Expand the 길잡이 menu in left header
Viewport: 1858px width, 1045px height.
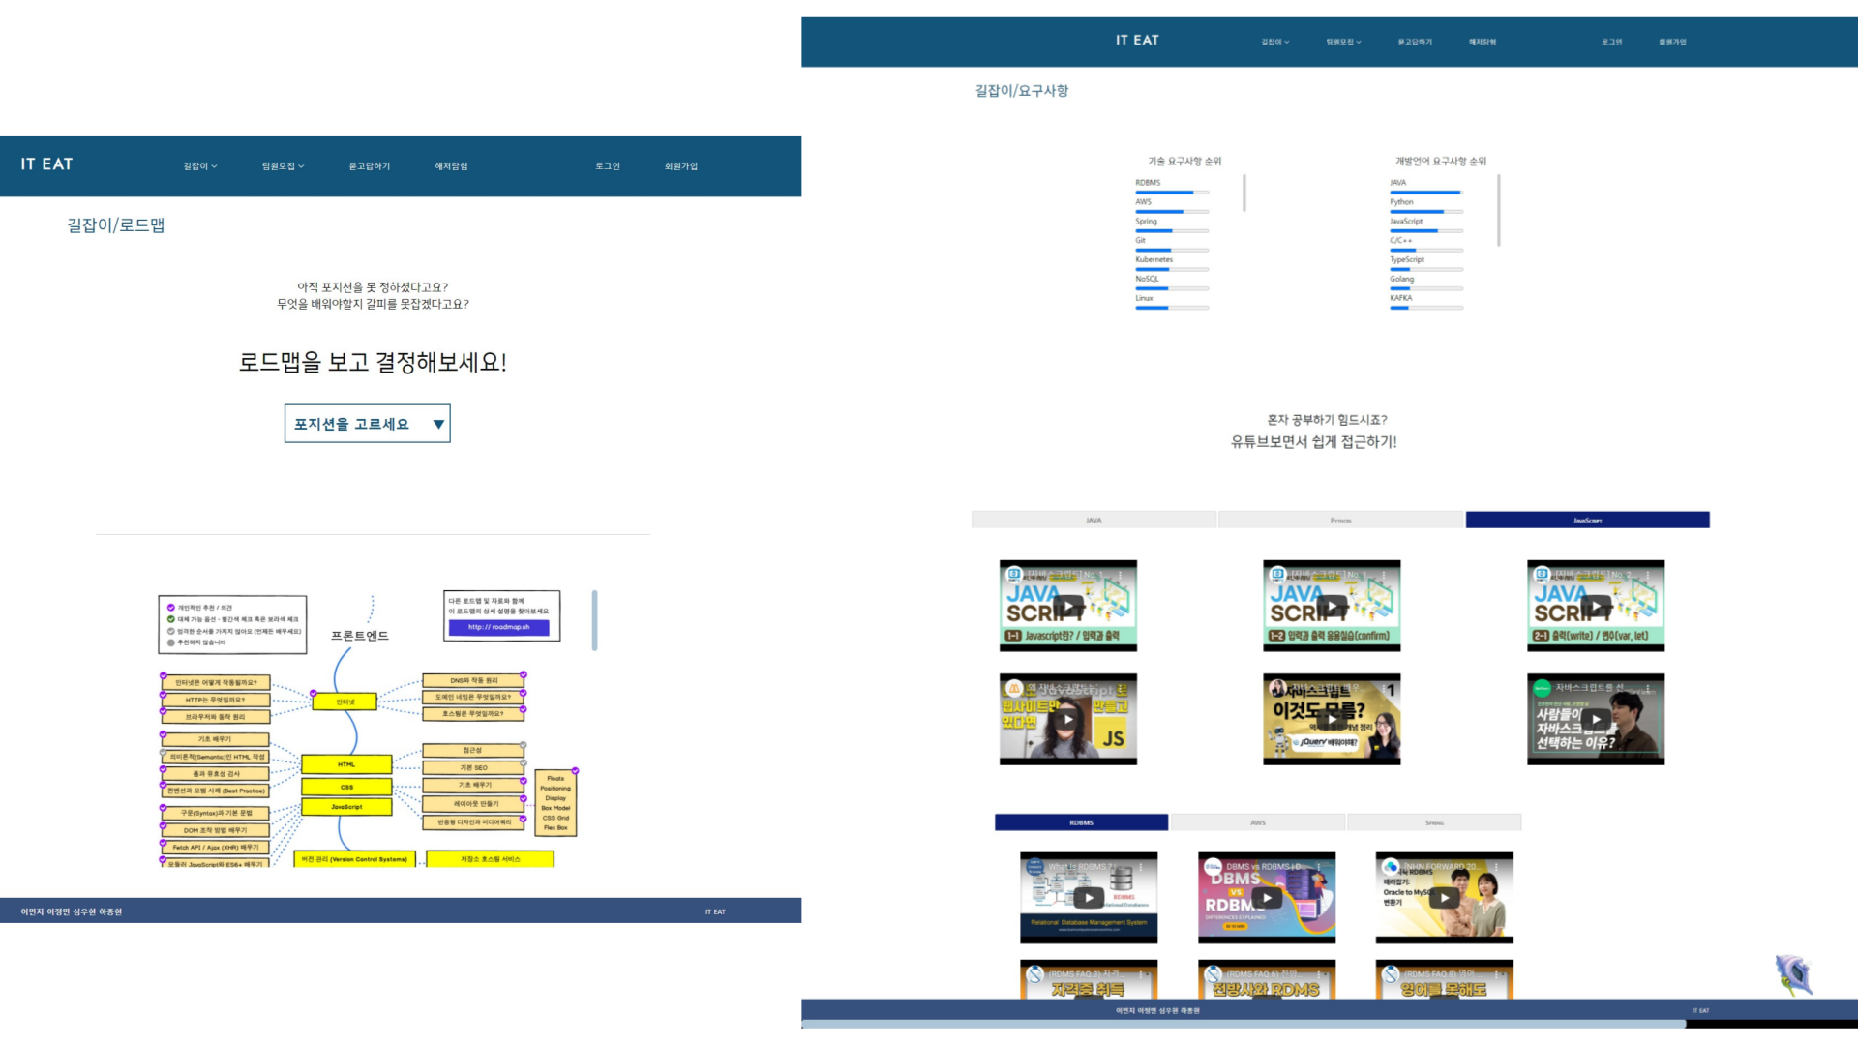tap(200, 166)
